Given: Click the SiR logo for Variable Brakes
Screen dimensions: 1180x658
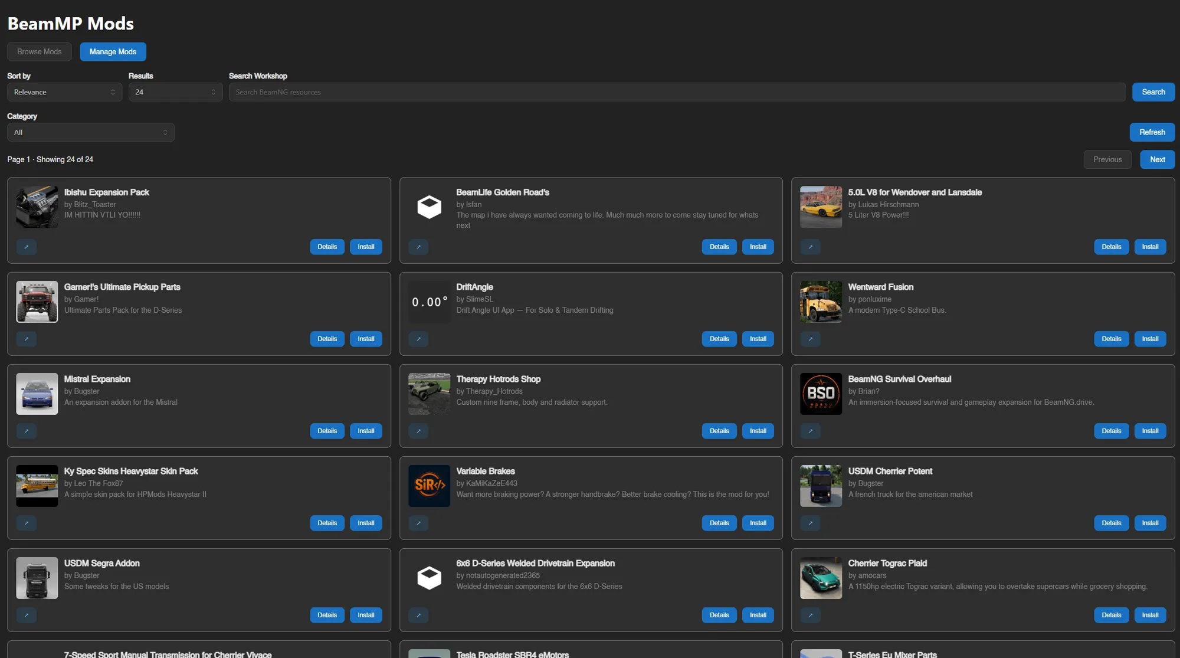Looking at the screenshot, I should click(429, 486).
